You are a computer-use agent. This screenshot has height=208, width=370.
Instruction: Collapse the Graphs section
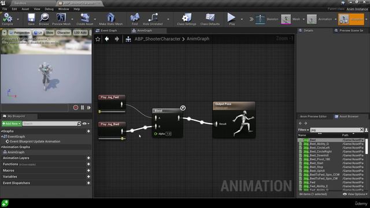[2, 131]
